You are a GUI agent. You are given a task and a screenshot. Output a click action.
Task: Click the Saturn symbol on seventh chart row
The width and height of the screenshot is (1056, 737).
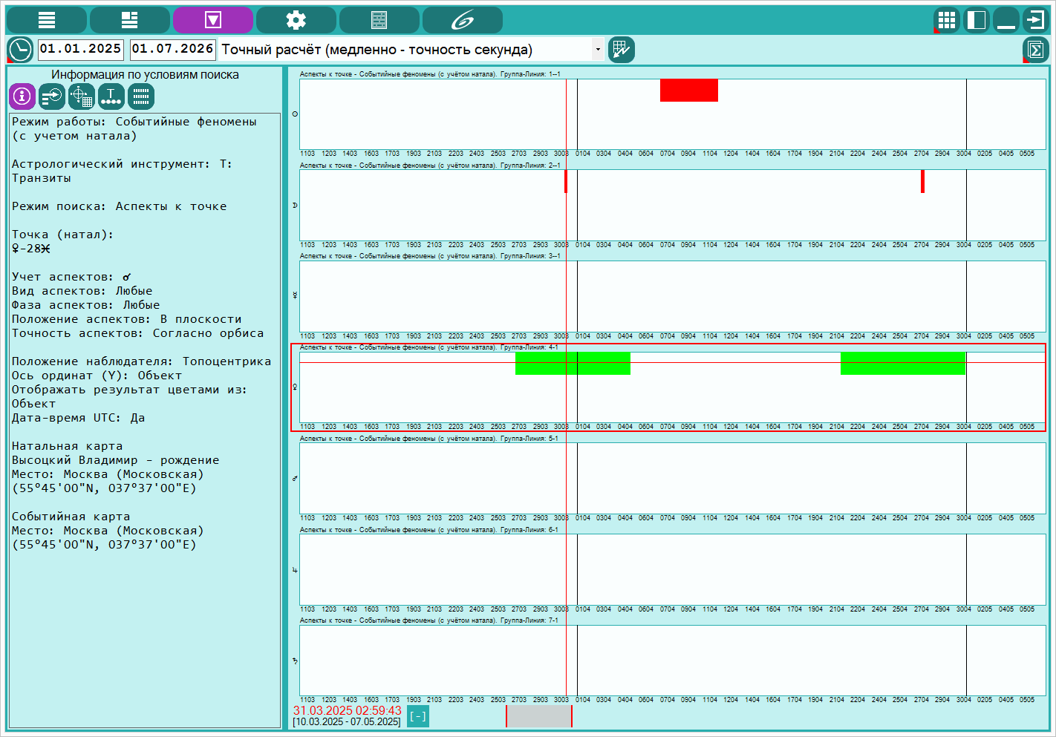295,661
